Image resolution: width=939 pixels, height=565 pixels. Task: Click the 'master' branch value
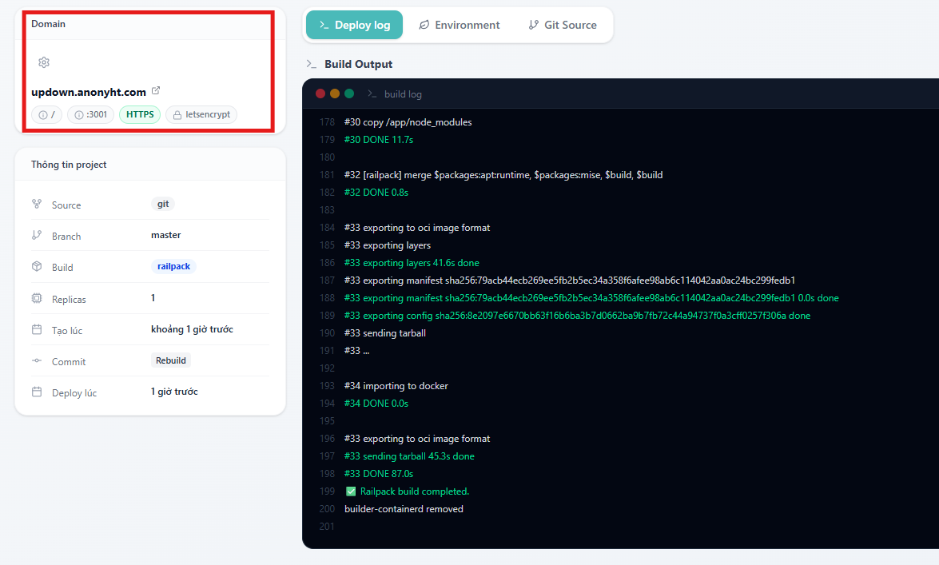(166, 235)
